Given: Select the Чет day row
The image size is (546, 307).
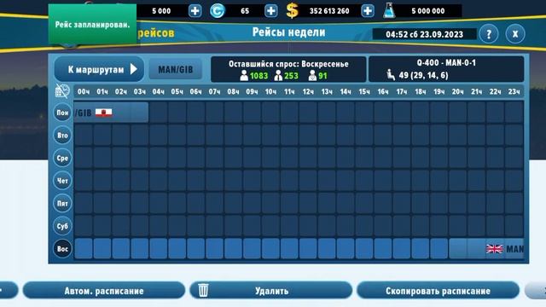Looking at the screenshot, I should [62, 181].
